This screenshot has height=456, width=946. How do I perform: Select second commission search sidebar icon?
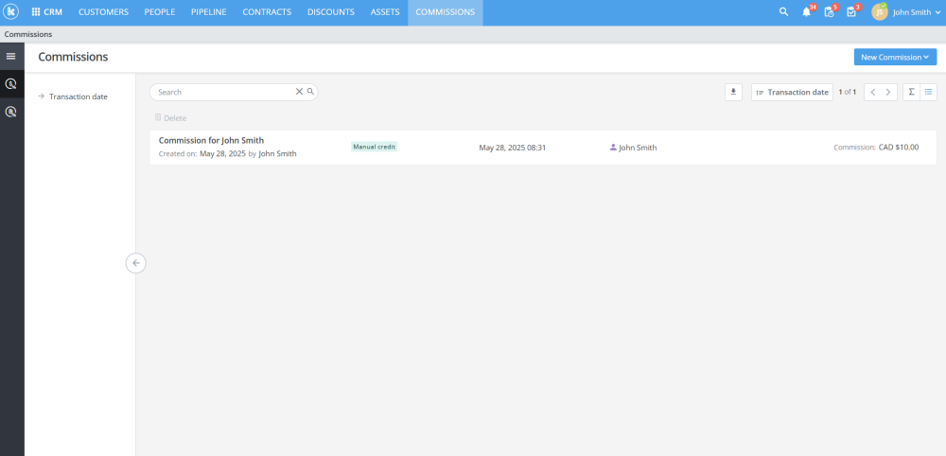10,112
